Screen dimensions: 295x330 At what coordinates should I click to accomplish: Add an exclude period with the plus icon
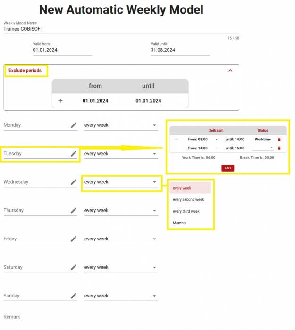coord(60,101)
